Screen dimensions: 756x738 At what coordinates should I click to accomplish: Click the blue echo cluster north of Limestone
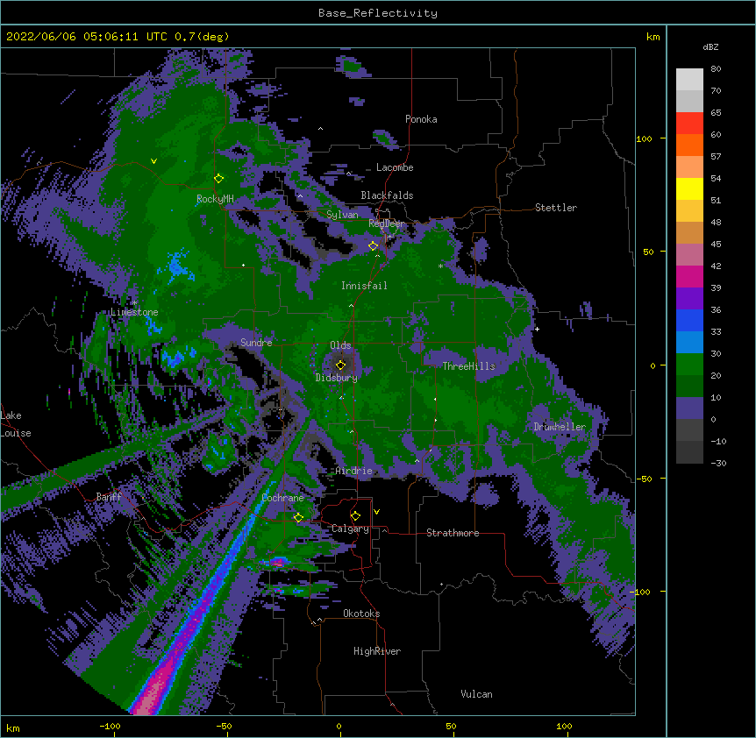click(x=177, y=266)
